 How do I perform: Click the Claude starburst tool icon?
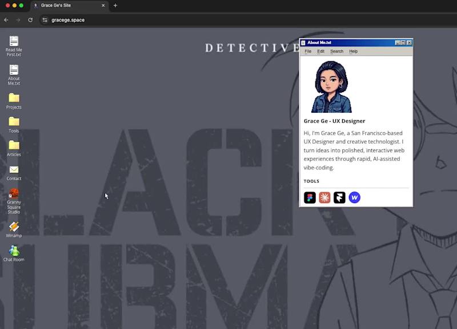coord(324,197)
